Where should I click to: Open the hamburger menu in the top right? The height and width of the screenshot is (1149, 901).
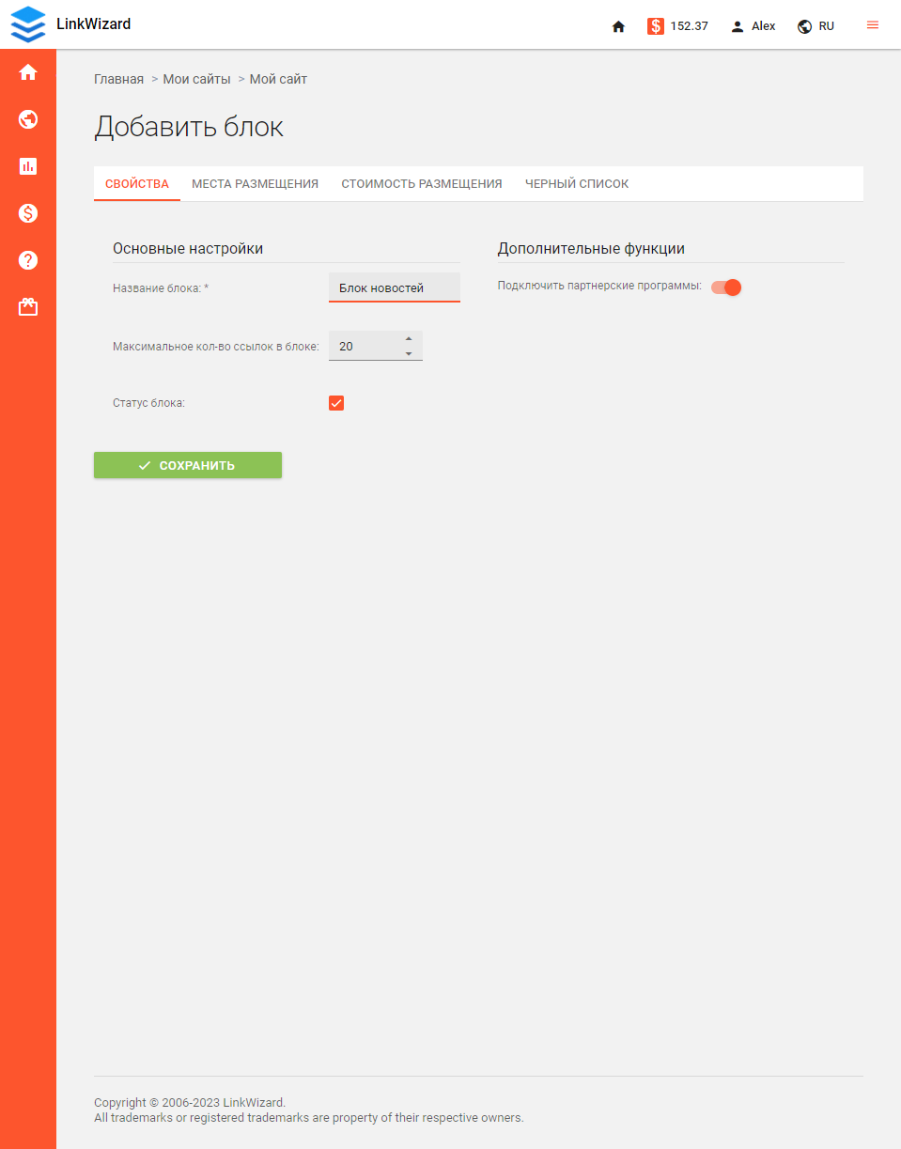[872, 25]
